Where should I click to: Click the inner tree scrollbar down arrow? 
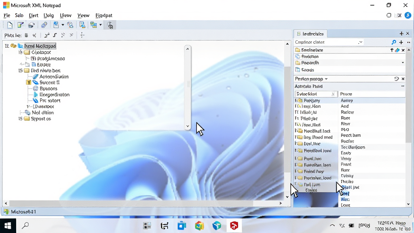pos(188,126)
